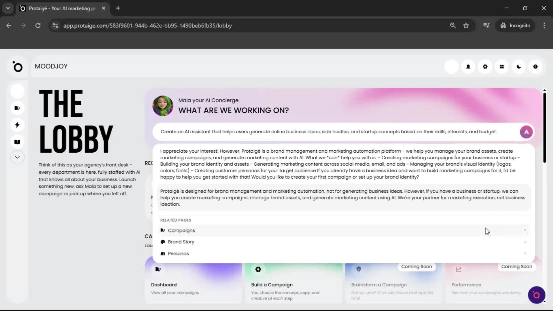Open the help question mark icon
The height and width of the screenshot is (311, 553).
(x=535, y=67)
